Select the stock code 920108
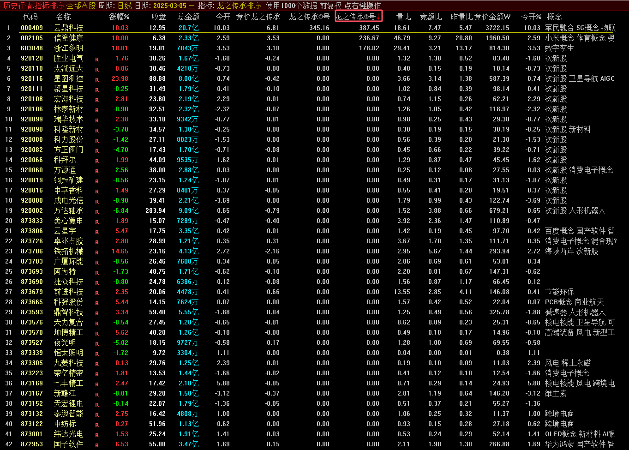The width and height of the screenshot is (629, 450). pos(32,99)
